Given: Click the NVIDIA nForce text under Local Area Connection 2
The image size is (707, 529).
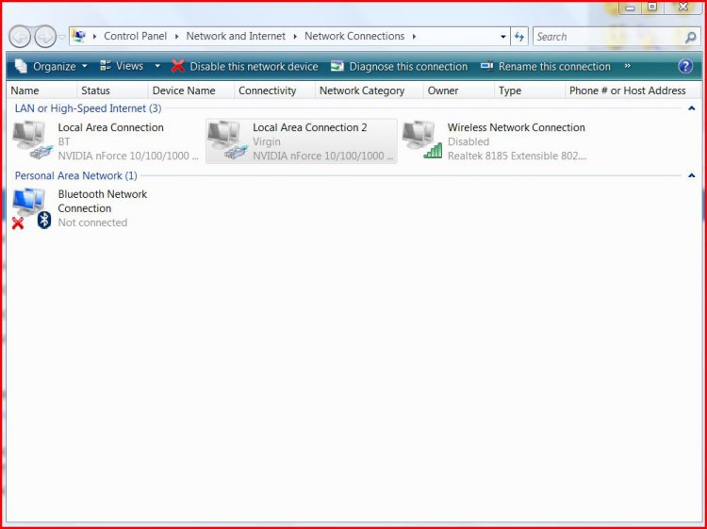Looking at the screenshot, I should pyautogui.click(x=322, y=156).
